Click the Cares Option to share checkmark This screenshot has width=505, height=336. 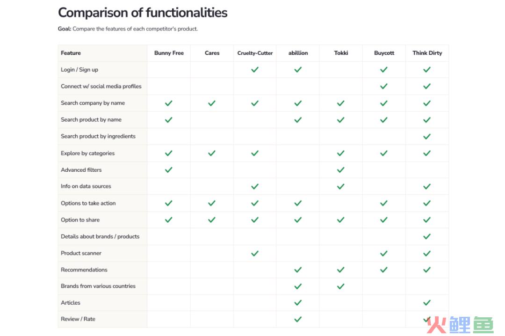click(x=212, y=220)
